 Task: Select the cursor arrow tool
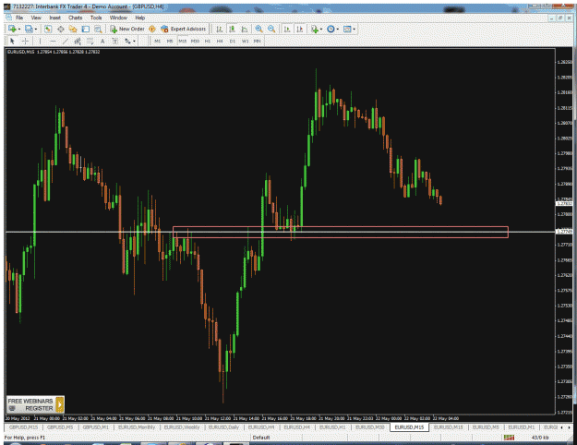point(12,41)
